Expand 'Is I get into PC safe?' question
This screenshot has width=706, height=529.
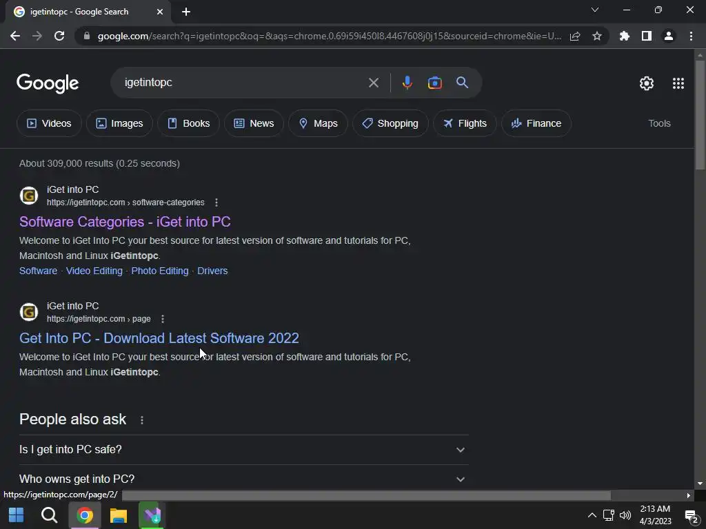[244, 450]
